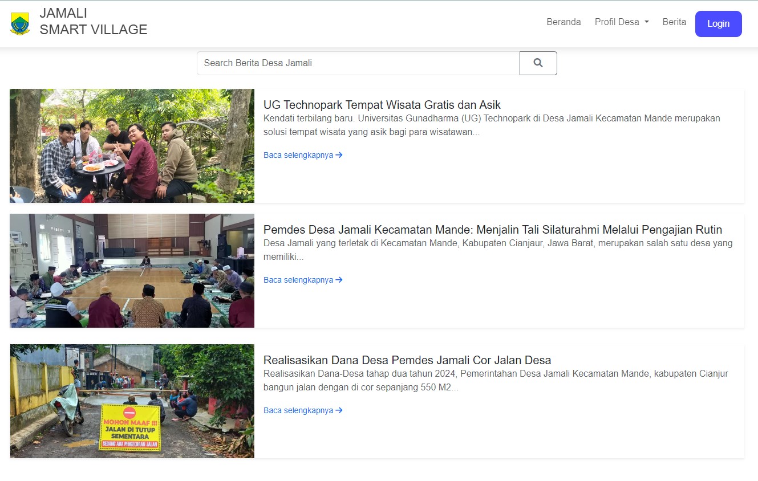This screenshot has width=758, height=481.
Task: Focus the Search Berita Desa Jamali field
Action: (358, 63)
